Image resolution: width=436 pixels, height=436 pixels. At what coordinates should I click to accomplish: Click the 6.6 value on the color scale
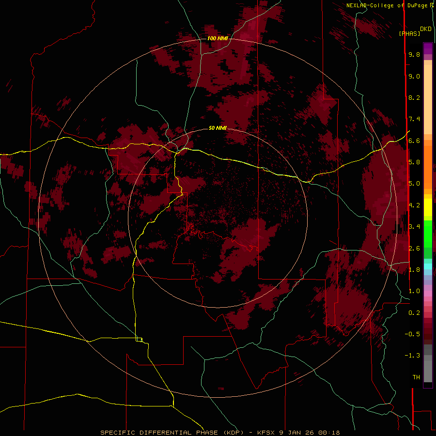(414, 140)
